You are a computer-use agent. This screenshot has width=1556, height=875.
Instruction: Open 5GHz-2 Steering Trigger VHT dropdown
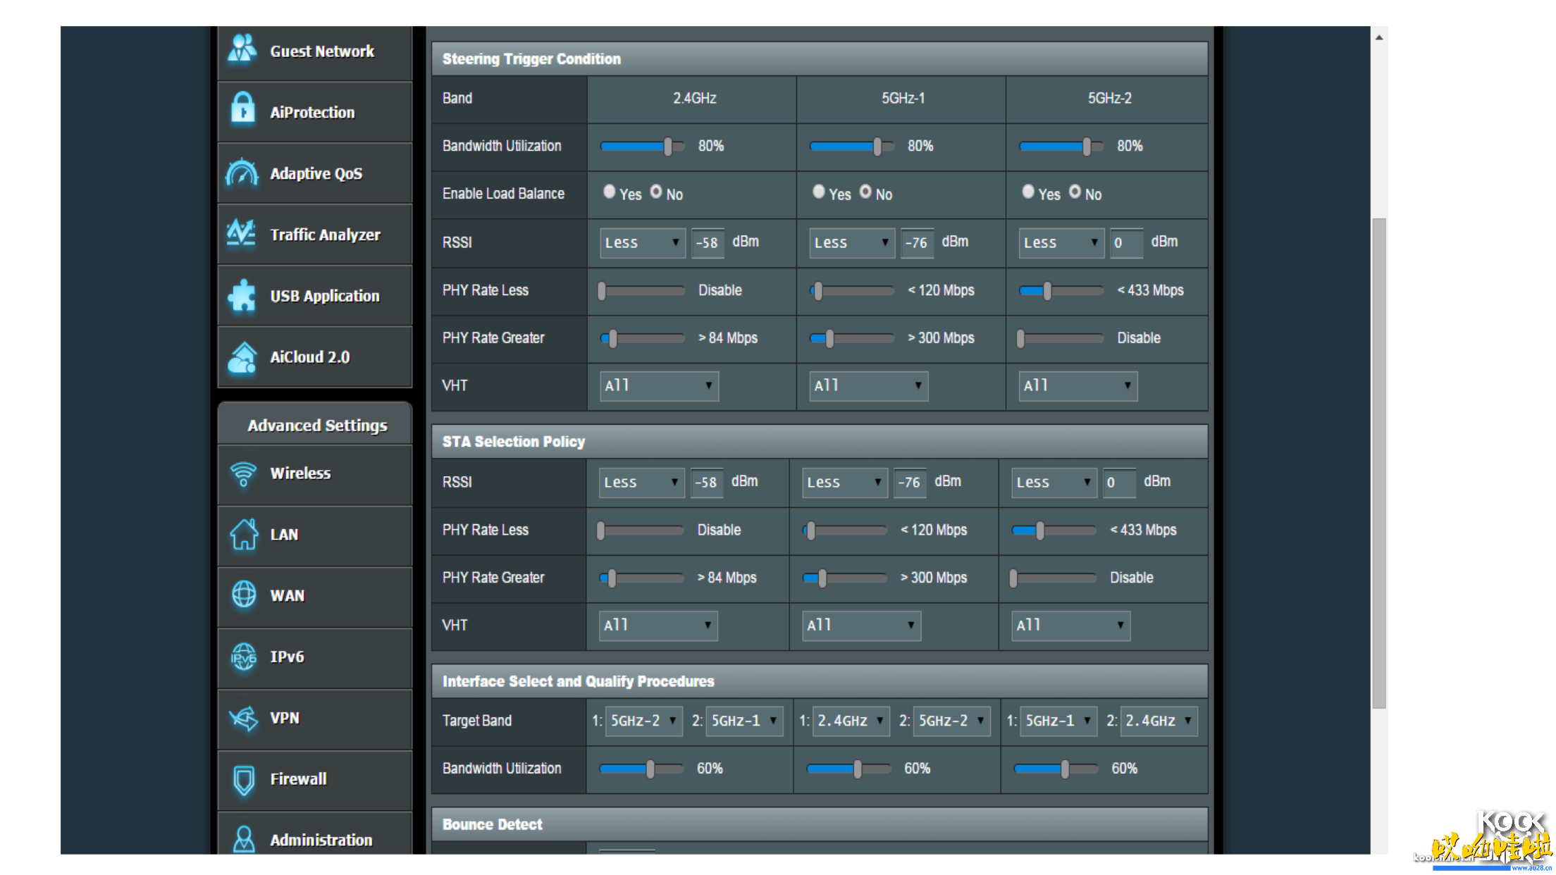(x=1078, y=386)
